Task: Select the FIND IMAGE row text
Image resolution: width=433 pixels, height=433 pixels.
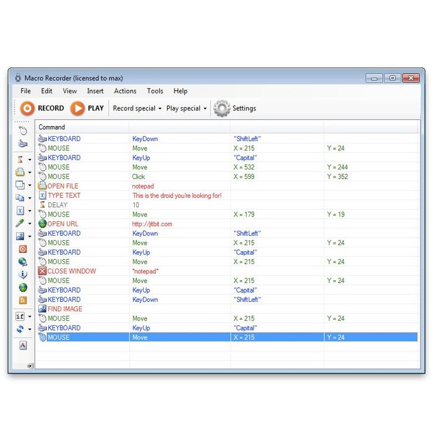Action: coord(65,309)
